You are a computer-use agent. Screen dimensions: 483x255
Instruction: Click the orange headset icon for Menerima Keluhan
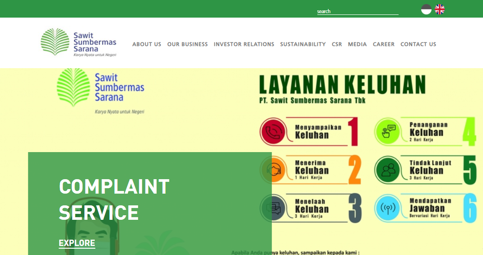[x=273, y=170]
